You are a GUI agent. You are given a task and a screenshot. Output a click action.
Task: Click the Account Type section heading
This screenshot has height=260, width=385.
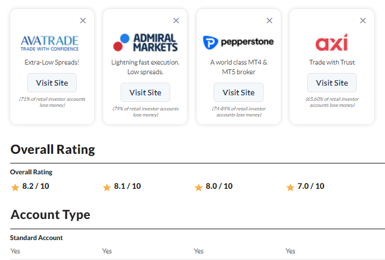pyautogui.click(x=50, y=215)
